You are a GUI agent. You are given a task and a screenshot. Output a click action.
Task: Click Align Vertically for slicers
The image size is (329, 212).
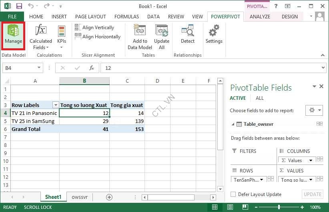(94, 28)
